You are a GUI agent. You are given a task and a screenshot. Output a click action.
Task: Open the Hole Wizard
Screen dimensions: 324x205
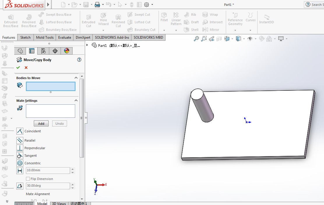click(103, 19)
